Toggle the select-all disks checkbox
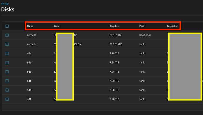 7,26
